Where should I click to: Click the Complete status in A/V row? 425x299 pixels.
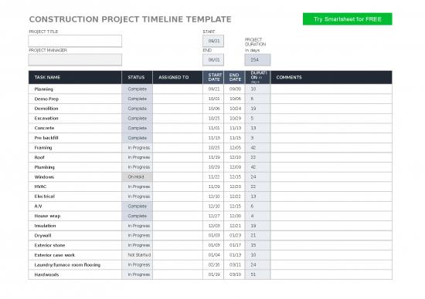[x=137, y=206]
